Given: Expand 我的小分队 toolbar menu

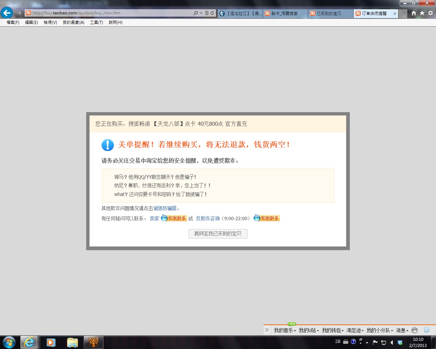Looking at the screenshot, I should 380,330.
